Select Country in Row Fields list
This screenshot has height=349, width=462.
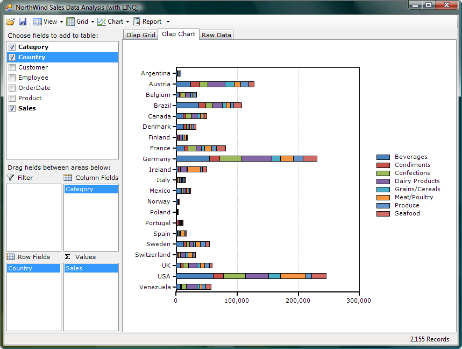[33, 268]
